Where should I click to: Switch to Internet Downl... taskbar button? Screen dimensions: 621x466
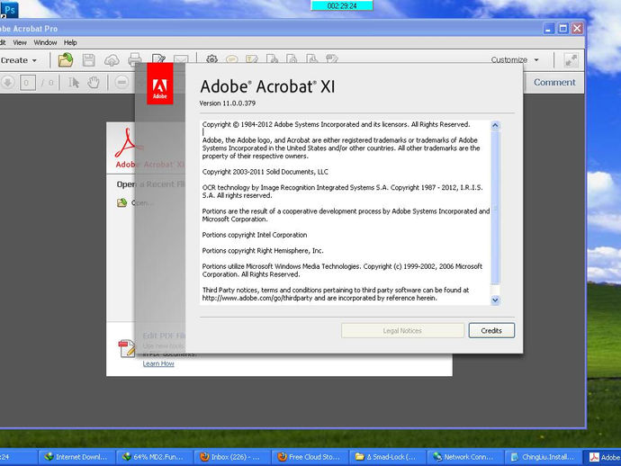coord(76,457)
